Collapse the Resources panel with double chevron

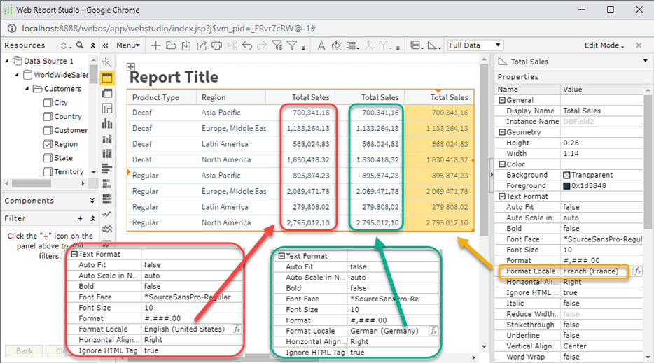(x=92, y=45)
